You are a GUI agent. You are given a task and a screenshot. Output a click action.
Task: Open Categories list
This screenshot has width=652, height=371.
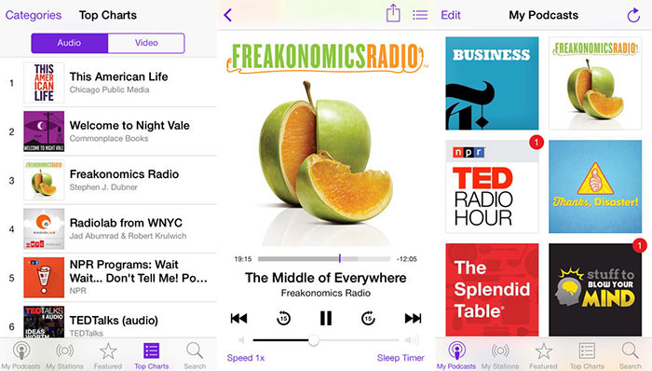click(x=34, y=16)
